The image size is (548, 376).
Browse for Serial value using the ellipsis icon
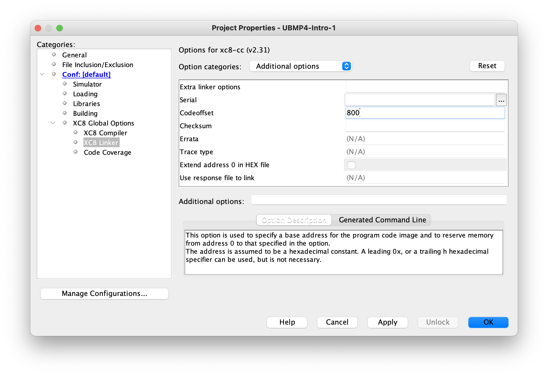pos(501,100)
